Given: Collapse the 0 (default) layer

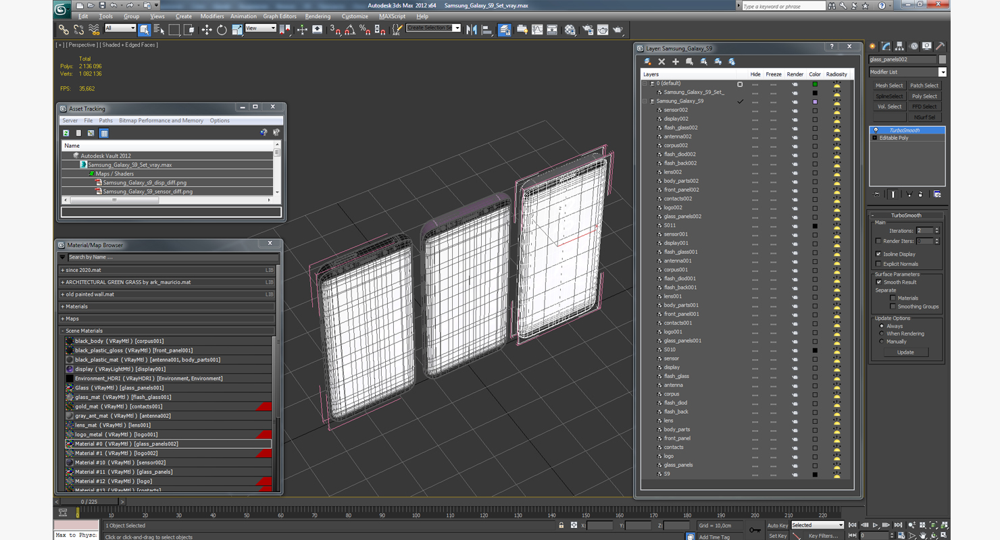Looking at the screenshot, I should (645, 84).
